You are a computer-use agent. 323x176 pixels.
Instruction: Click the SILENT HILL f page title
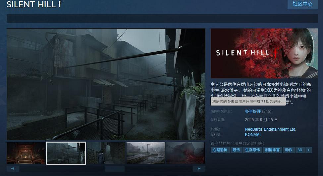34,4
